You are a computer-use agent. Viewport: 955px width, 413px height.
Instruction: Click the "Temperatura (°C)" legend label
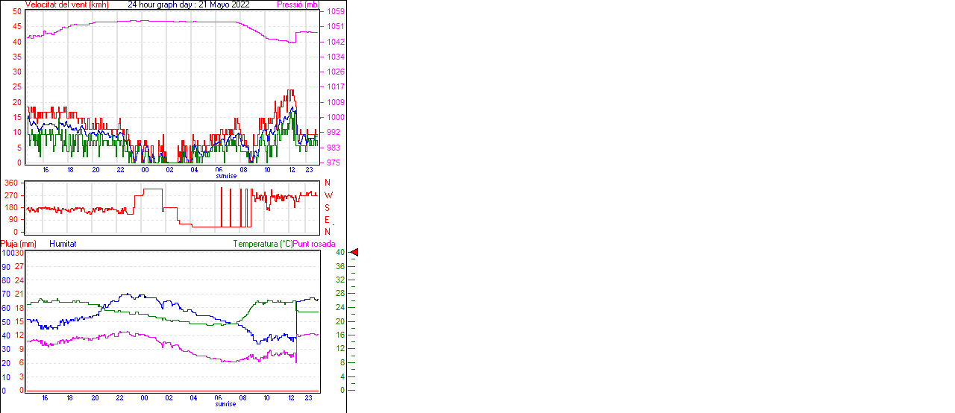point(263,244)
